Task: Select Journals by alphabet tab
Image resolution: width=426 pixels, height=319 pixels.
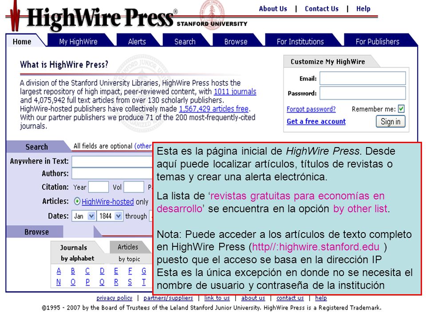Action: click(x=77, y=253)
